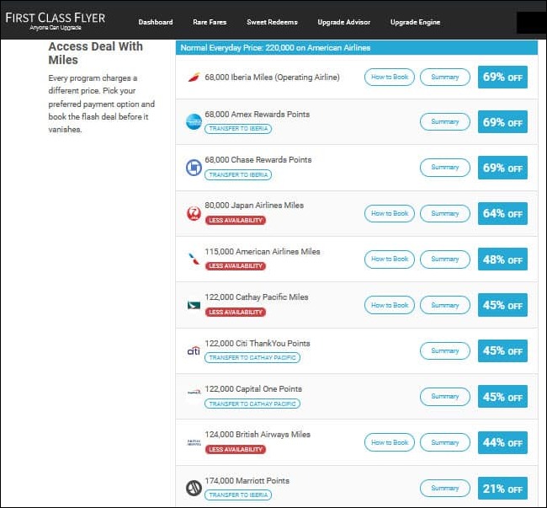Image resolution: width=547 pixels, height=508 pixels.
Task: Click the Citi ThankYou logo icon
Action: pos(194,350)
